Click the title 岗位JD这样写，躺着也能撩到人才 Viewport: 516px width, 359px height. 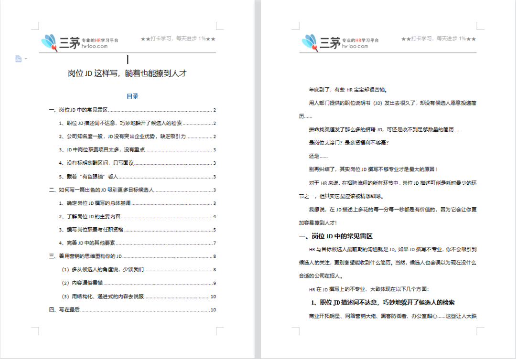pos(128,74)
